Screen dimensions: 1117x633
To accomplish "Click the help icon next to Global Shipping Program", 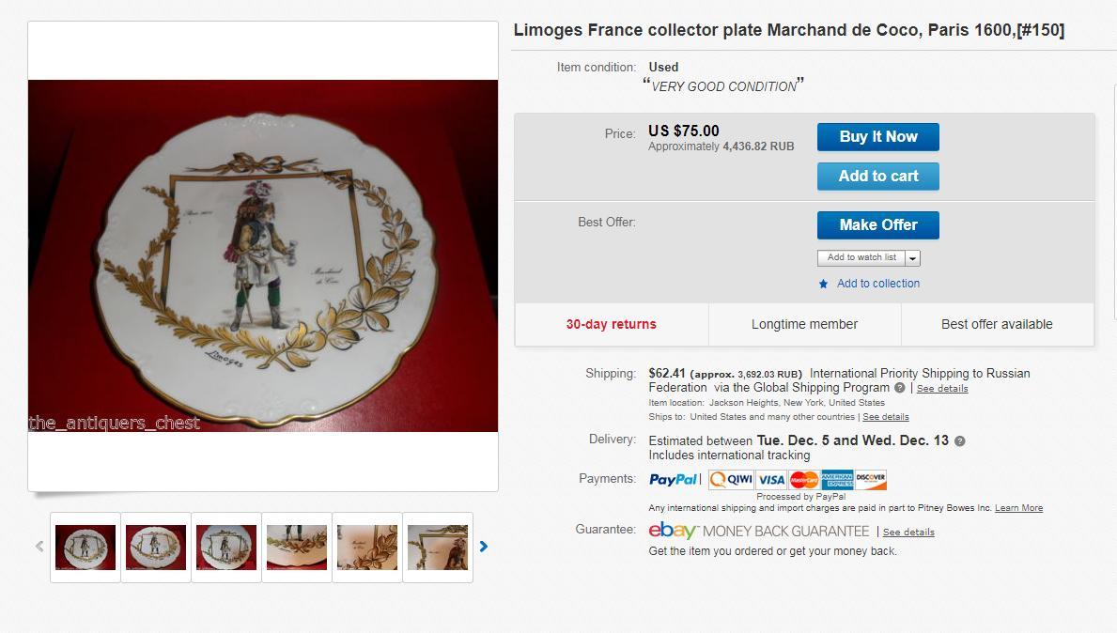I will tap(900, 388).
